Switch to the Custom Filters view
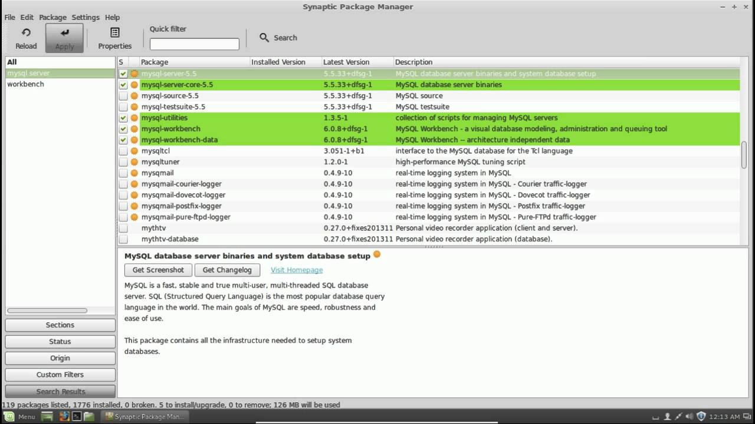755x424 pixels. pos(60,375)
